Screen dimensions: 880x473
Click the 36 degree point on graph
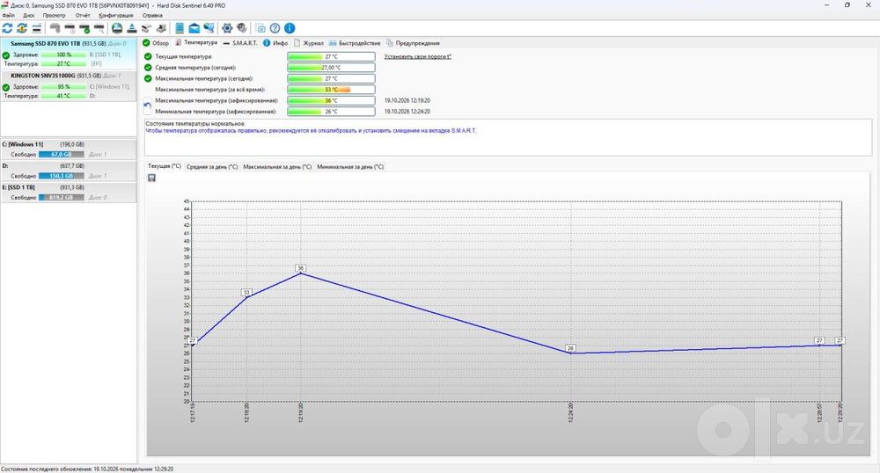(x=301, y=273)
